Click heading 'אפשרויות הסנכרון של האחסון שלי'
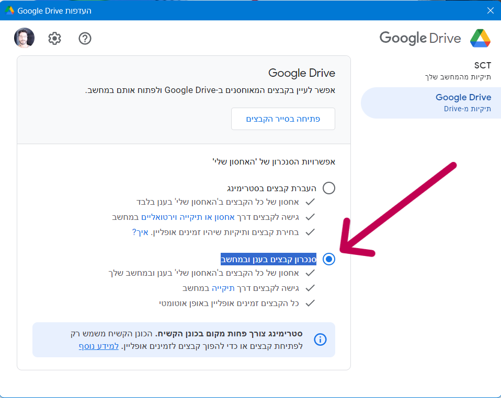 coord(274,161)
